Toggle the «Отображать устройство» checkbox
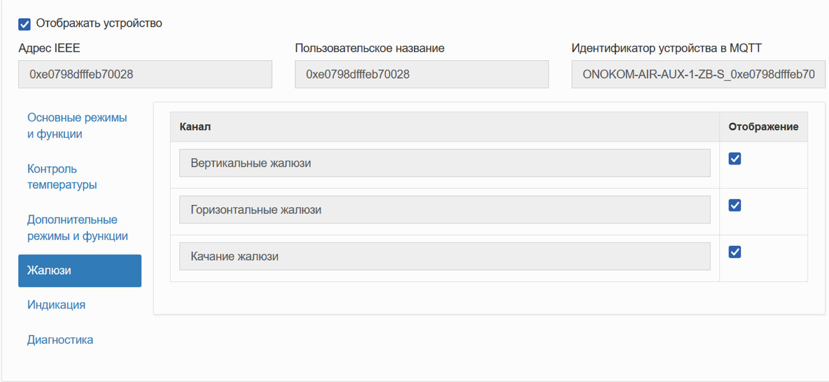829x382 pixels. [24, 24]
